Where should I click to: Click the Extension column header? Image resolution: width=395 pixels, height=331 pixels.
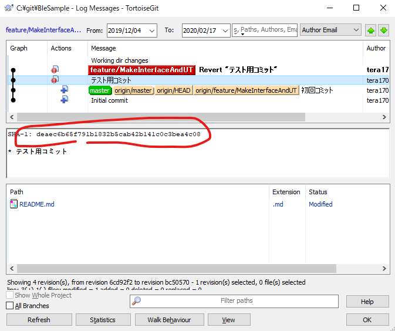tap(286, 192)
